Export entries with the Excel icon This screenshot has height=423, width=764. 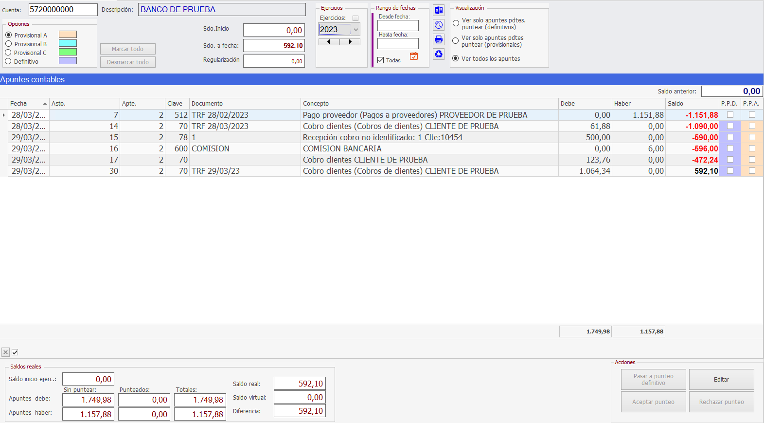click(x=439, y=10)
